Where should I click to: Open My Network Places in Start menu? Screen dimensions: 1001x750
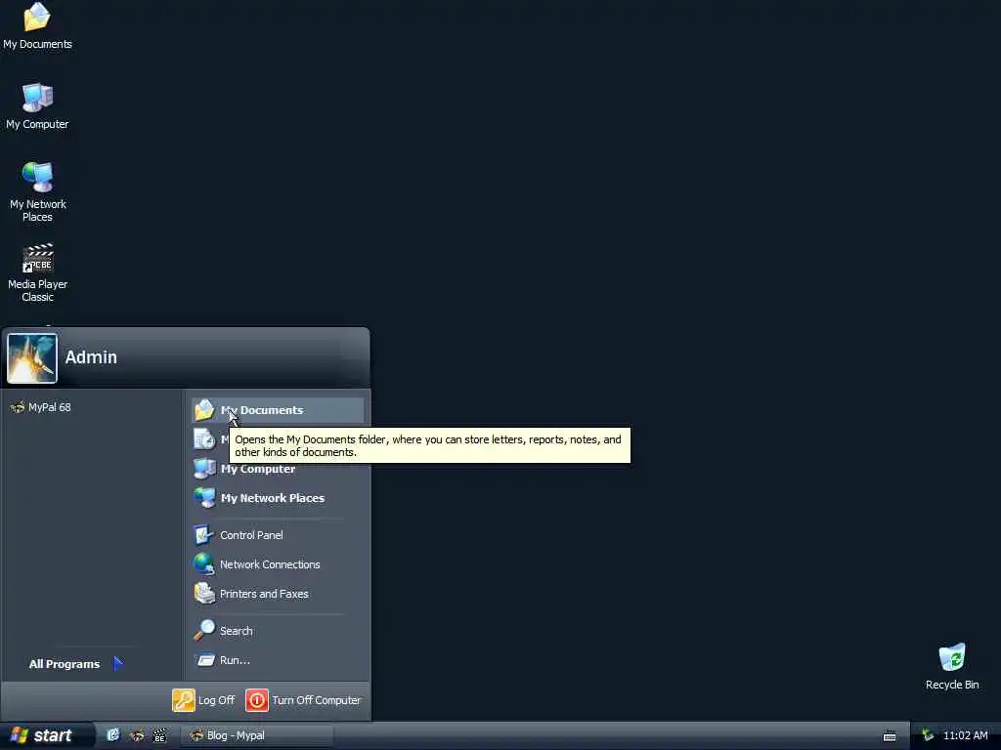coord(278,498)
